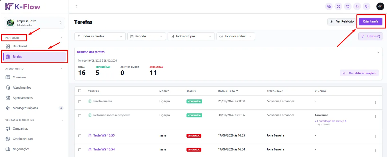Image resolution: width=387 pixels, height=157 pixels.
Task: Select Tarefas in the sidebar
Action: [34, 56]
